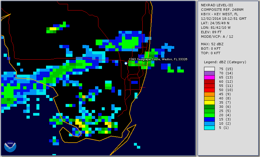
Task: Select the 60 dBZ dark red swatch
Action: coord(209,81)
